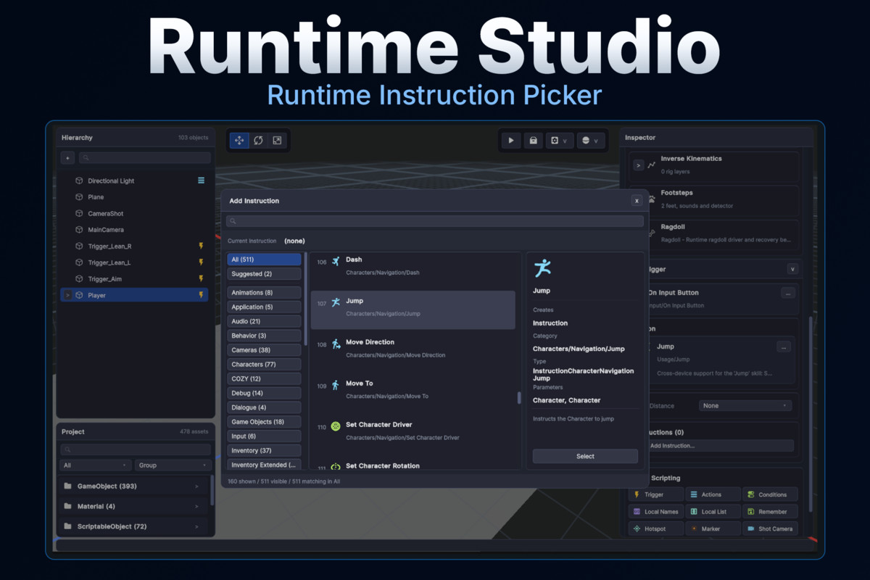Click the Conditions scripting button
Image resolution: width=870 pixels, height=580 pixels.
pyautogui.click(x=770, y=494)
